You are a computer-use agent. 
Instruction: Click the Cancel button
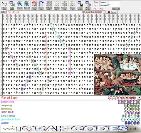tap(112, 12)
